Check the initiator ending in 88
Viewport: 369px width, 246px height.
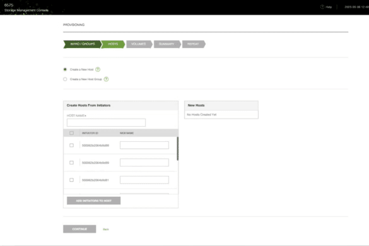(71, 145)
